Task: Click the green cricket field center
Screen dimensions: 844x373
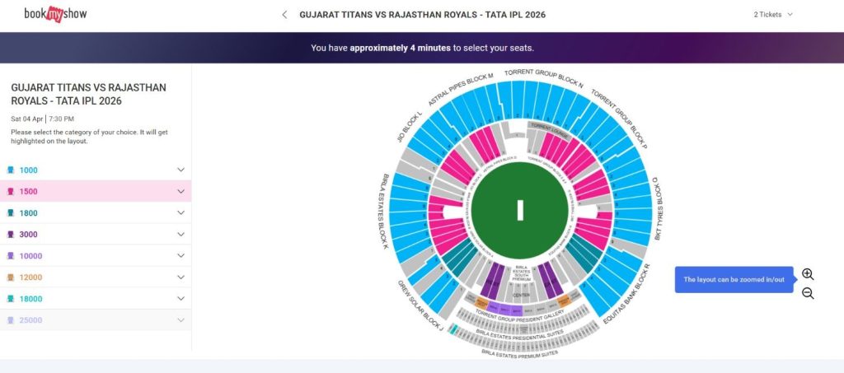Action: (520, 210)
